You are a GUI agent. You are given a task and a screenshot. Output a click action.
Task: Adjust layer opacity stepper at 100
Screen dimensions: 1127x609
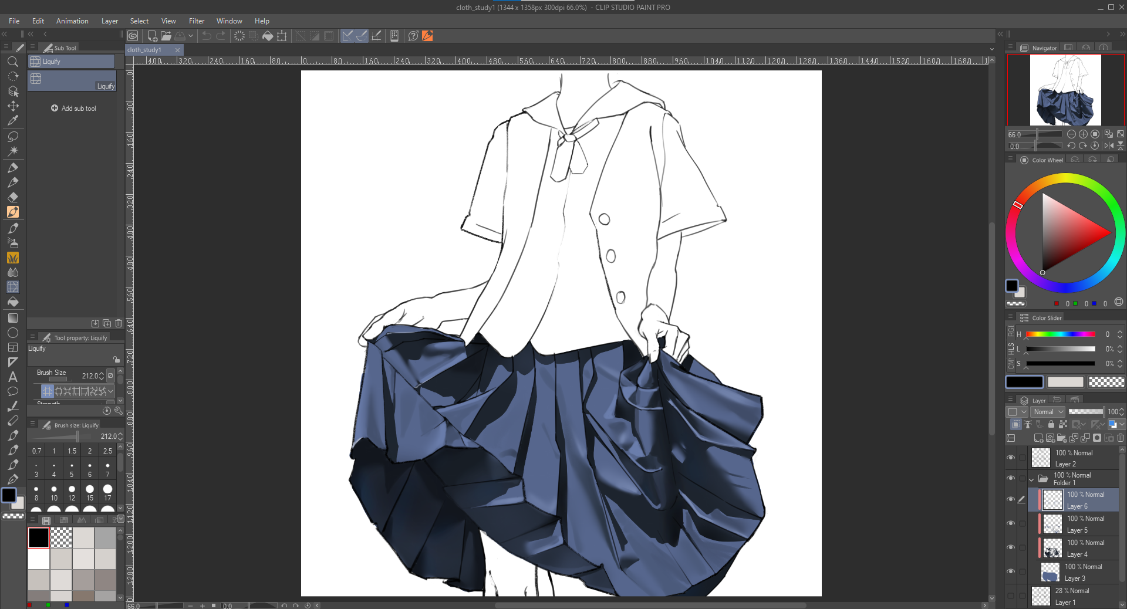pos(1122,412)
